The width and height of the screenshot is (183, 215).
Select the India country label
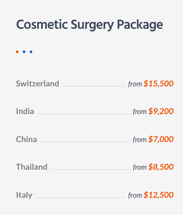(25, 111)
